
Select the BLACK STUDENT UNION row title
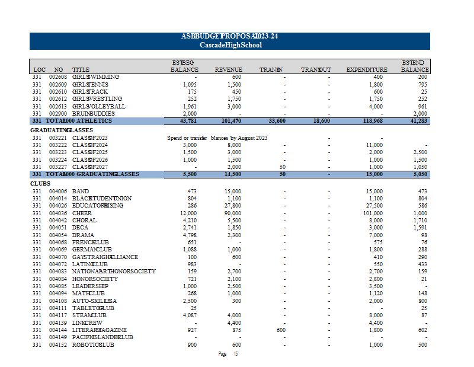(x=102, y=199)
